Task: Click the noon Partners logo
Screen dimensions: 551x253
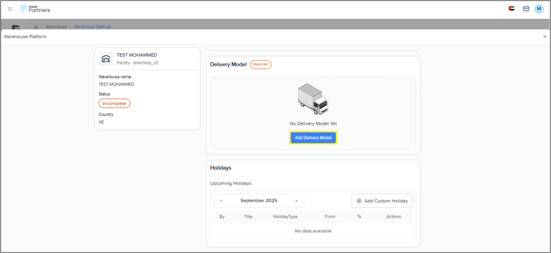Action: point(36,9)
